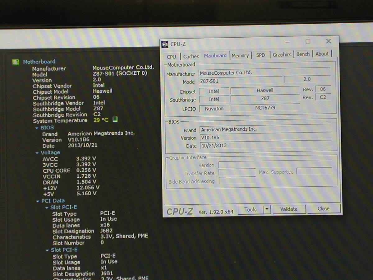Viewport: 373px width, 280px height.
Task: Click the Transfer Rate field
Action: [237, 173]
